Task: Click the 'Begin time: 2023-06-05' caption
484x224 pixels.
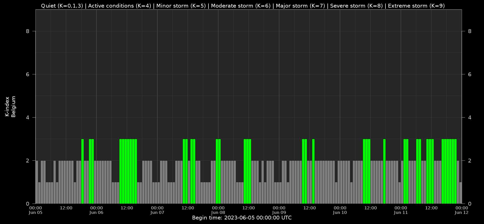Action: click(242, 218)
